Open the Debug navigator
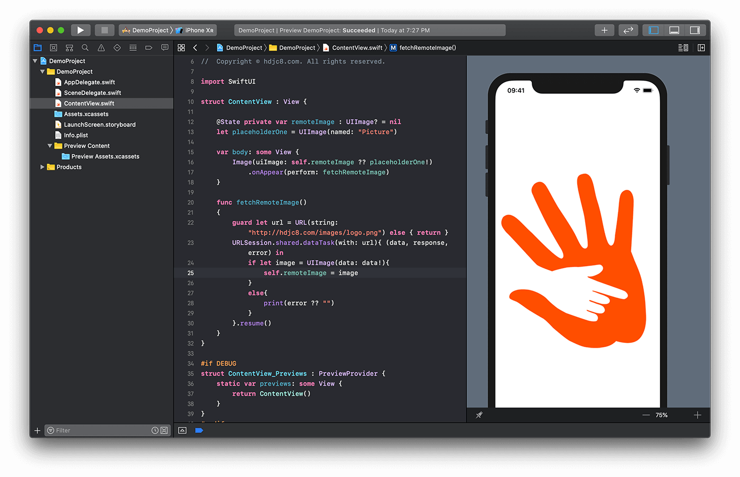Viewport: 740px width, 477px height. 133,48
